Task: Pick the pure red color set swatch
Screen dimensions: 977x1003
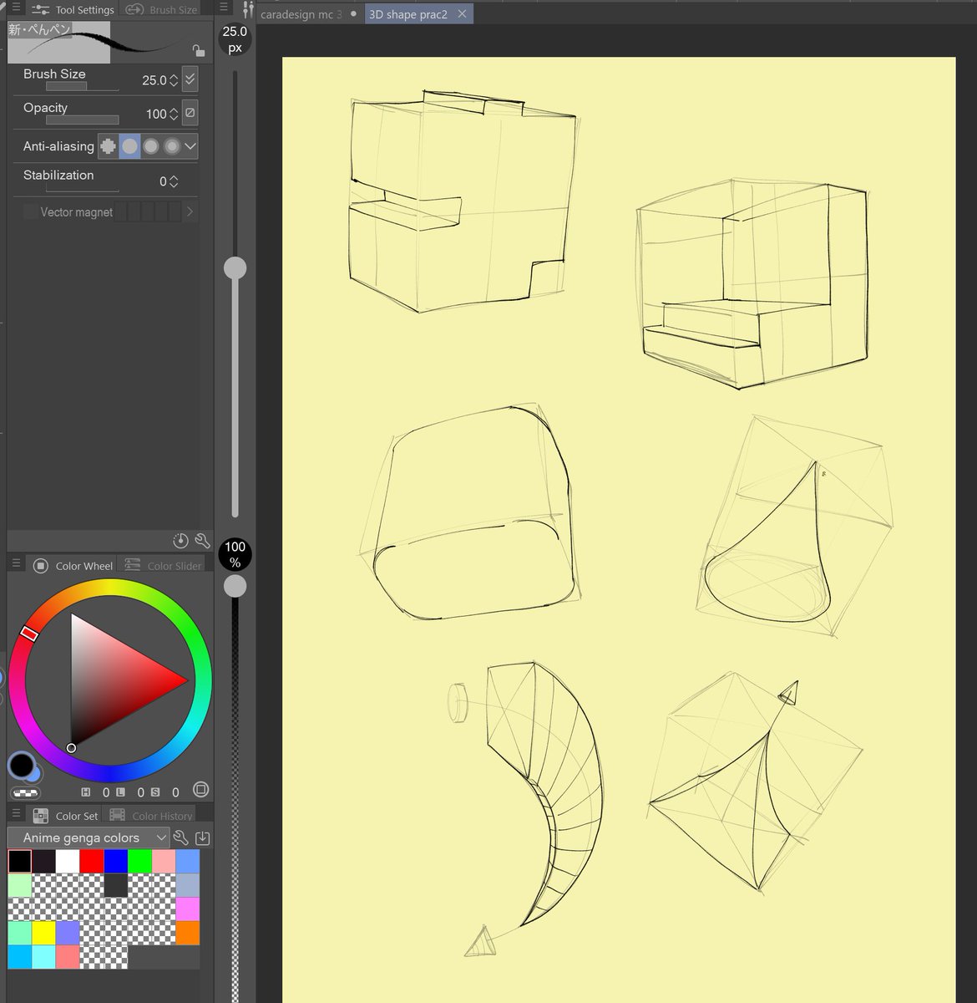Action: coord(92,861)
